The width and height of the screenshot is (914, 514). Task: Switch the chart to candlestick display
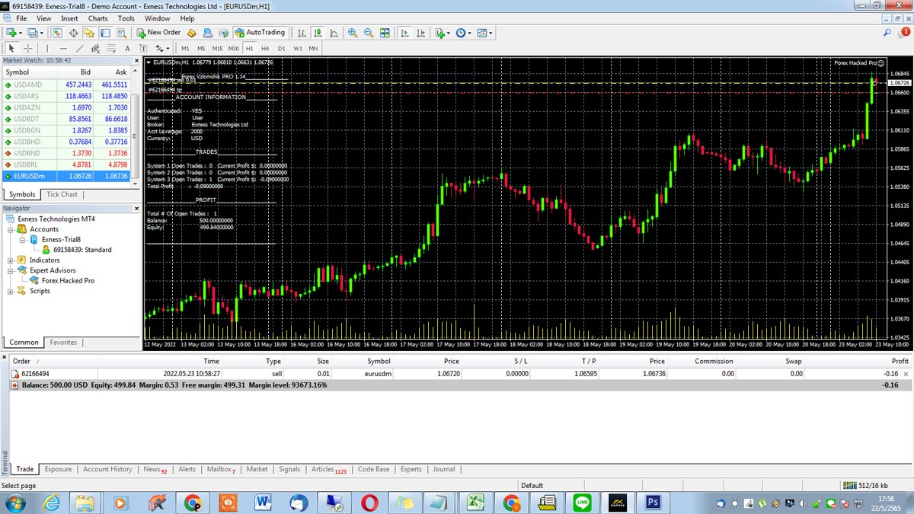pos(318,33)
